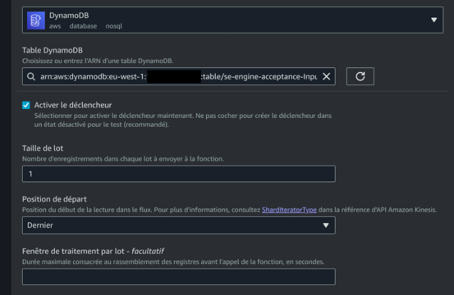The image size is (454, 295).
Task: Click the 'Table DynamoDB' field label
Action: (x=52, y=50)
